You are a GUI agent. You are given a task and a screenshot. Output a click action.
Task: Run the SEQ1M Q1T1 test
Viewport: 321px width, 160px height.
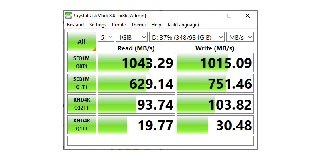pyautogui.click(x=82, y=83)
